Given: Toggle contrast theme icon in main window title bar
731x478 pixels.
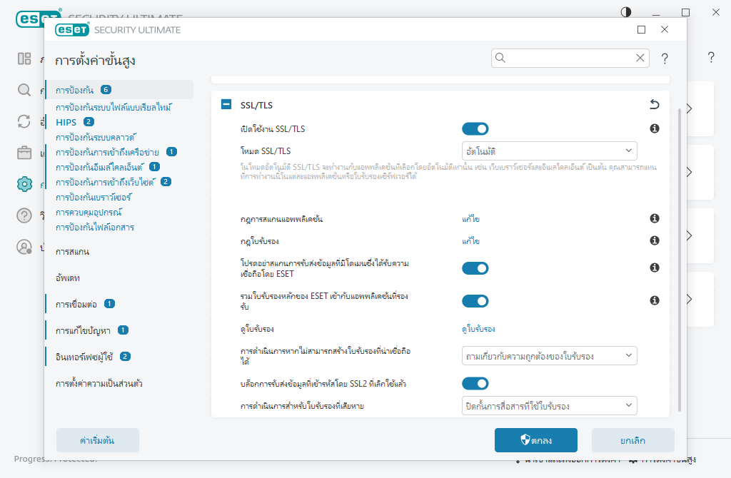Looking at the screenshot, I should click(626, 12).
